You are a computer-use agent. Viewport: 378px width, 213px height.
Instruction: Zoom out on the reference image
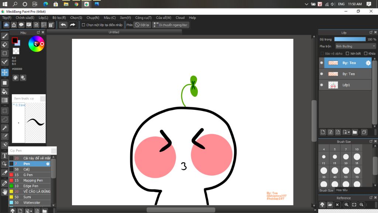tap(361, 204)
